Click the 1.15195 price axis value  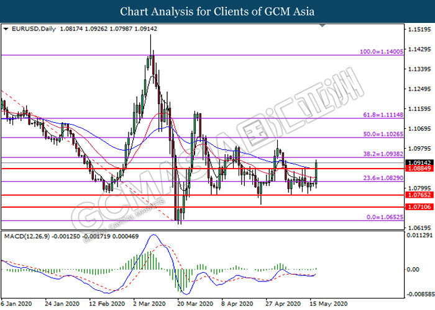[418, 29]
